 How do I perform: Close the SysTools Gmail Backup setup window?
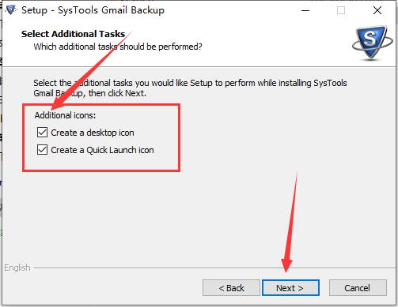[377, 10]
